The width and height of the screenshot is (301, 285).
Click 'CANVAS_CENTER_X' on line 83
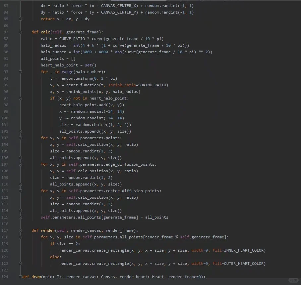(x=118, y=6)
